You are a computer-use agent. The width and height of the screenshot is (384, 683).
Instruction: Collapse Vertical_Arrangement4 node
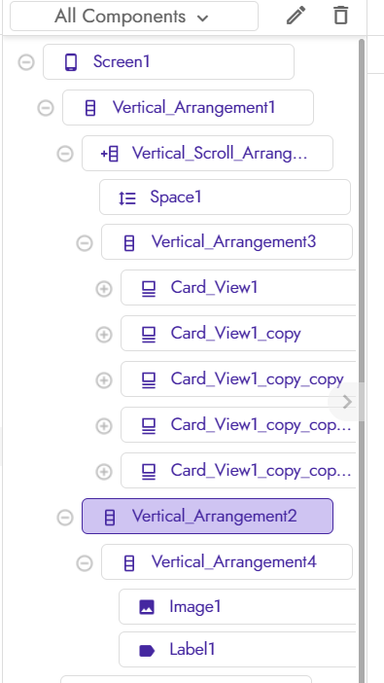(x=85, y=563)
